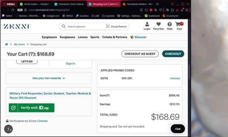Open the downloads icon with the red dot
This screenshot has height=137, width=228.
[x=182, y=10]
